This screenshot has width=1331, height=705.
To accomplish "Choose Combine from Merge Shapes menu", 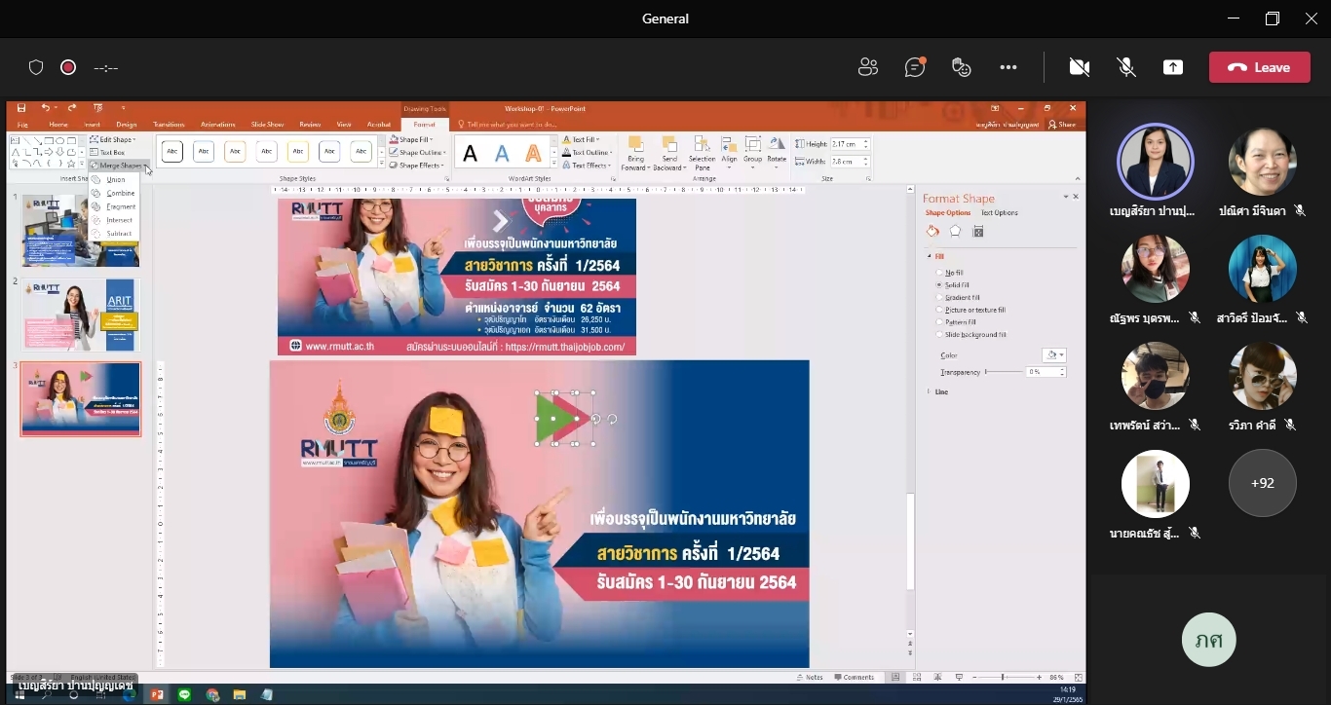I will click(114, 193).
